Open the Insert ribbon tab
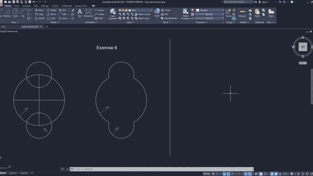Screen dimensions: 313x176 click(16, 6)
